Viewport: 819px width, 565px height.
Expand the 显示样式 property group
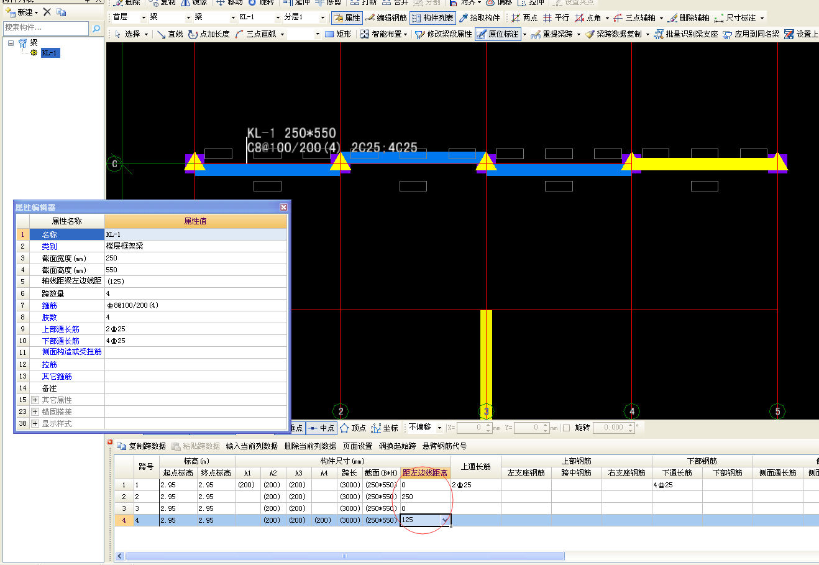tap(35, 423)
